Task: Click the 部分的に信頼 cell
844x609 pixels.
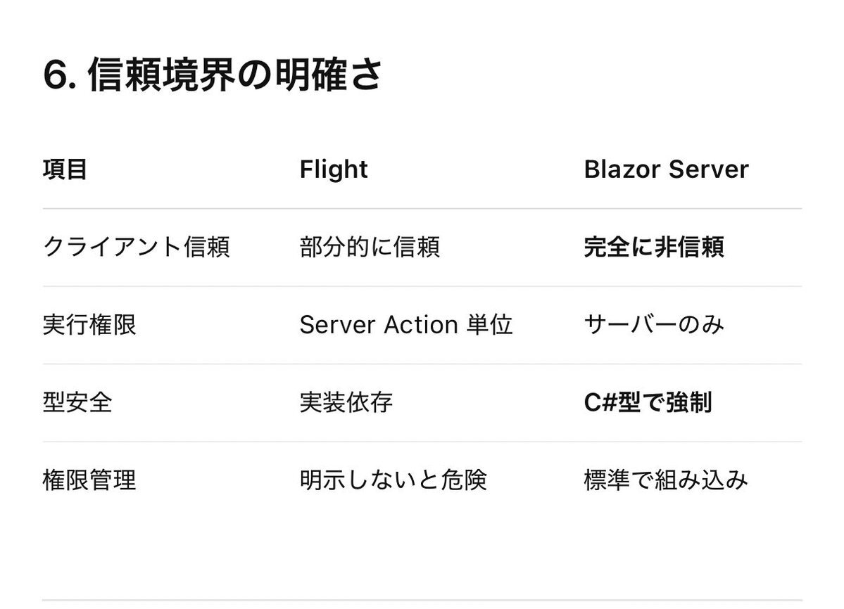Action: (x=370, y=247)
